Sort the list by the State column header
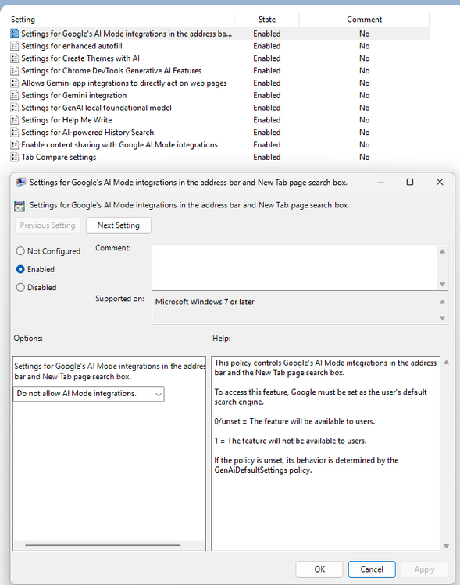The height and width of the screenshot is (585, 460). (x=267, y=19)
